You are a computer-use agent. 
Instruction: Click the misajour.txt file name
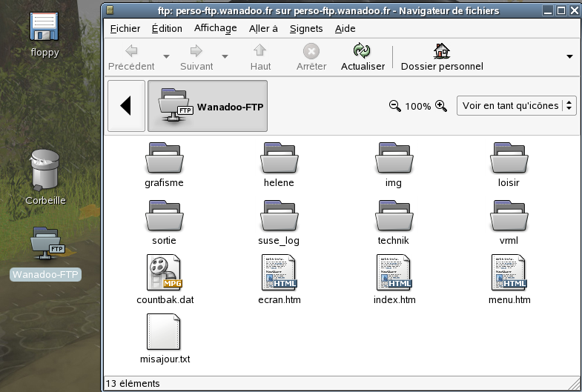pos(165,359)
